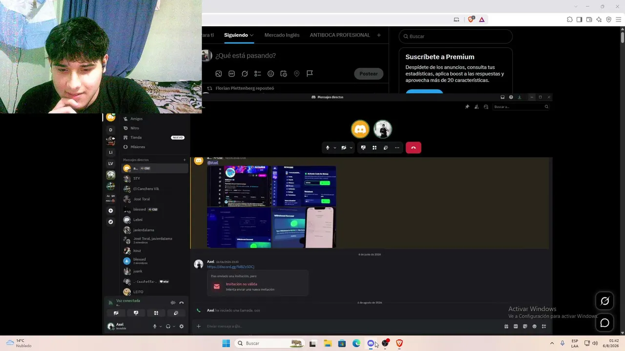Start an activity from the call controls
The height and width of the screenshot is (351, 625).
(x=375, y=148)
